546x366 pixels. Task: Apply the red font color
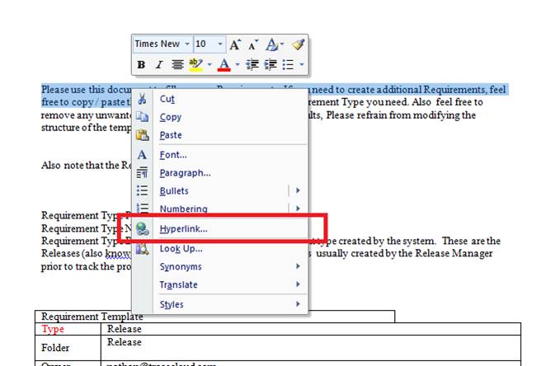click(223, 64)
